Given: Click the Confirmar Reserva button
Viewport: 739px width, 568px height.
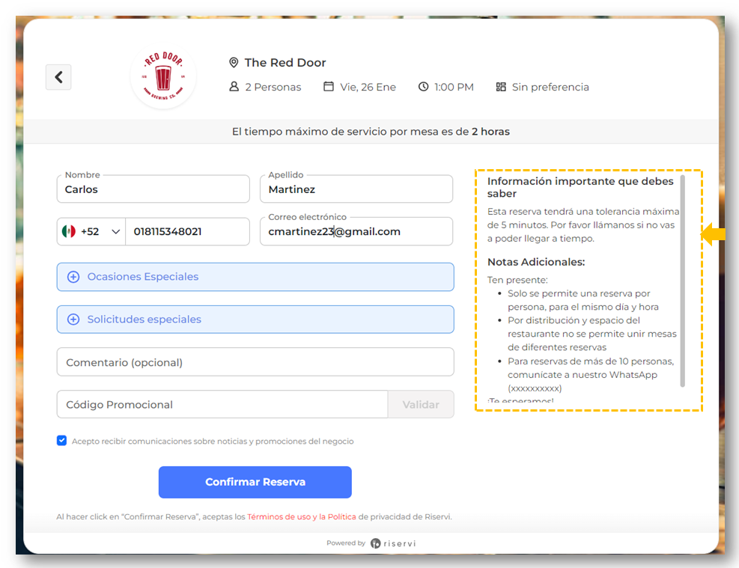Looking at the screenshot, I should click(255, 482).
